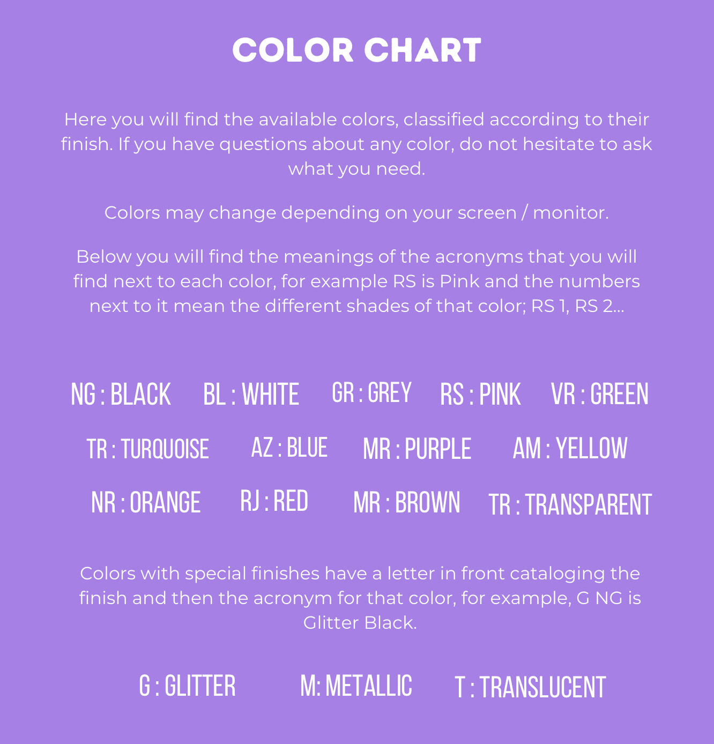714x744 pixels.
Task: Select the AZ : BLUE label
Action: tap(289, 448)
